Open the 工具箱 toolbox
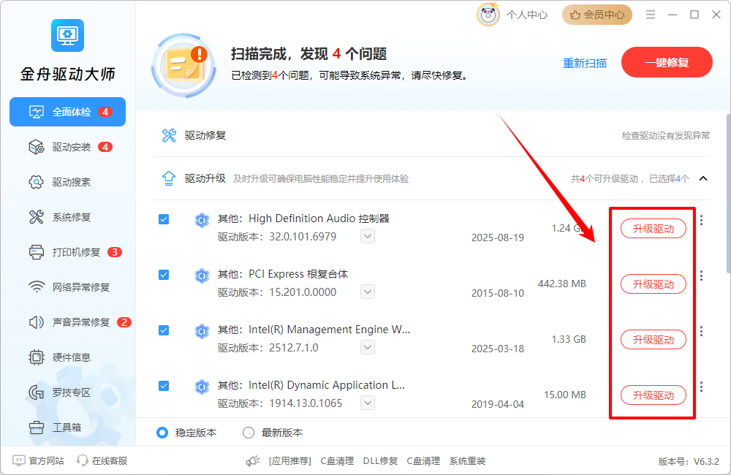The width and height of the screenshot is (731, 475). click(x=67, y=427)
